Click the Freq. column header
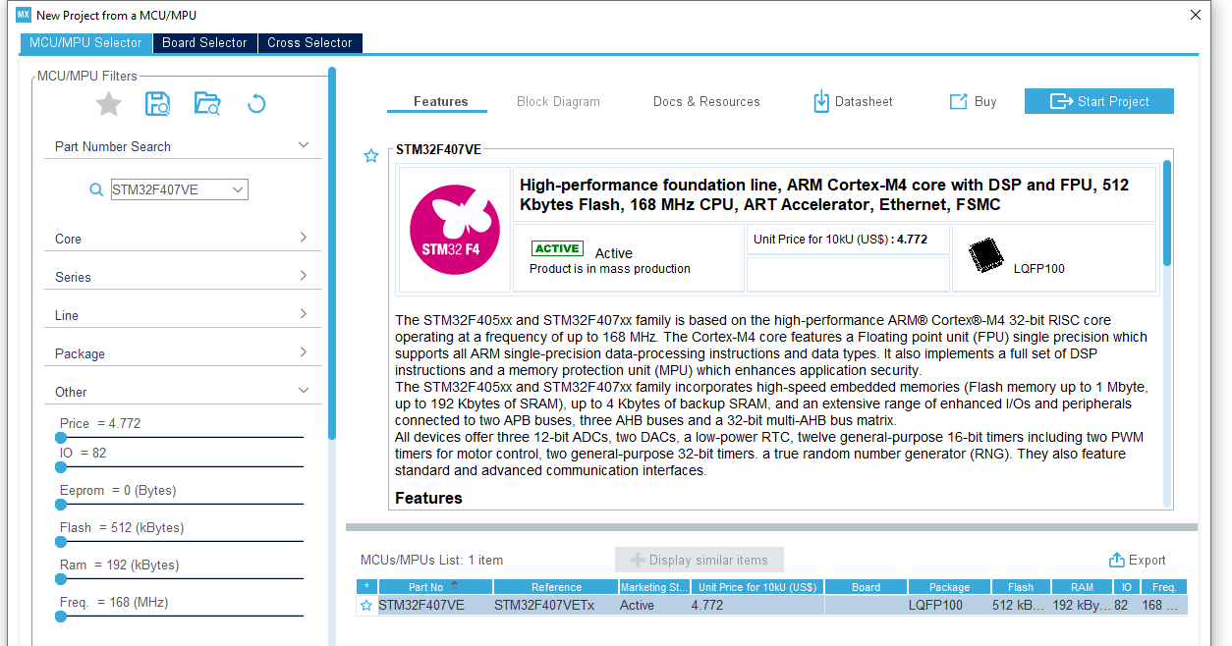This screenshot has height=646, width=1232. [1164, 587]
